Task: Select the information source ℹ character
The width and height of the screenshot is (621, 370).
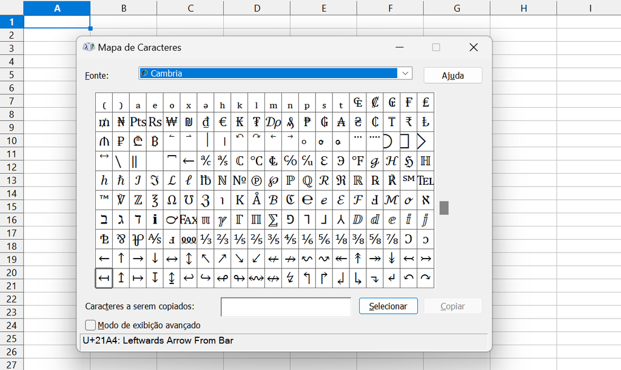Action: pos(155,219)
